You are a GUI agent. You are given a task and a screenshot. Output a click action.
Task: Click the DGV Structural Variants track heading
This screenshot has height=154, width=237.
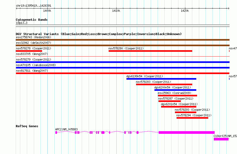pyautogui.click(x=99, y=34)
